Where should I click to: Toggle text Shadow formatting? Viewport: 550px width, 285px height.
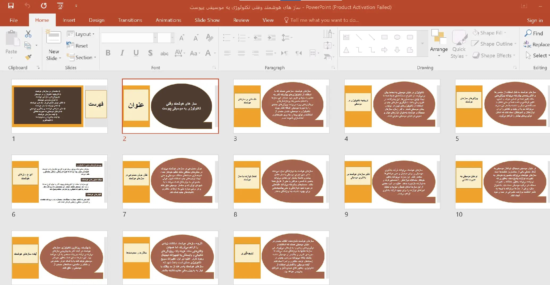[150, 53]
